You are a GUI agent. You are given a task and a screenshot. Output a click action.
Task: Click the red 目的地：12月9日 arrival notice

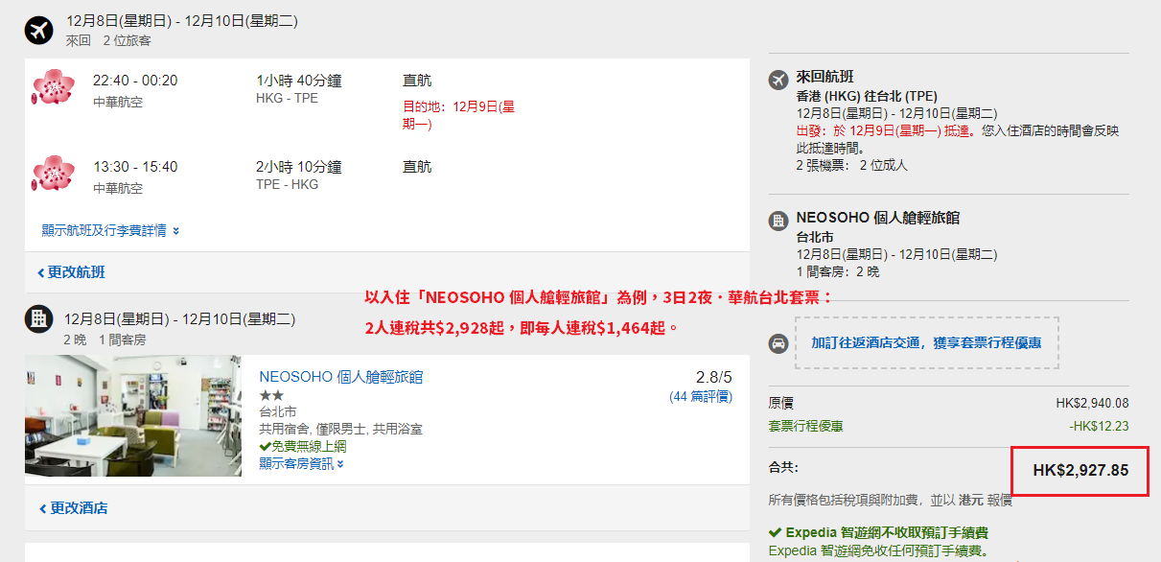(x=458, y=115)
